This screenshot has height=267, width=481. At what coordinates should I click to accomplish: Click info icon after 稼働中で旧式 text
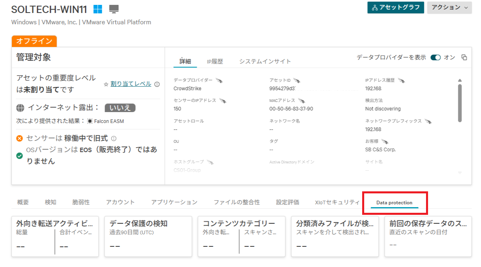pyautogui.click(x=114, y=138)
